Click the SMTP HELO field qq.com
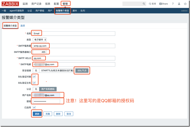Viewport: 190px width, 127px height. coord(74,58)
